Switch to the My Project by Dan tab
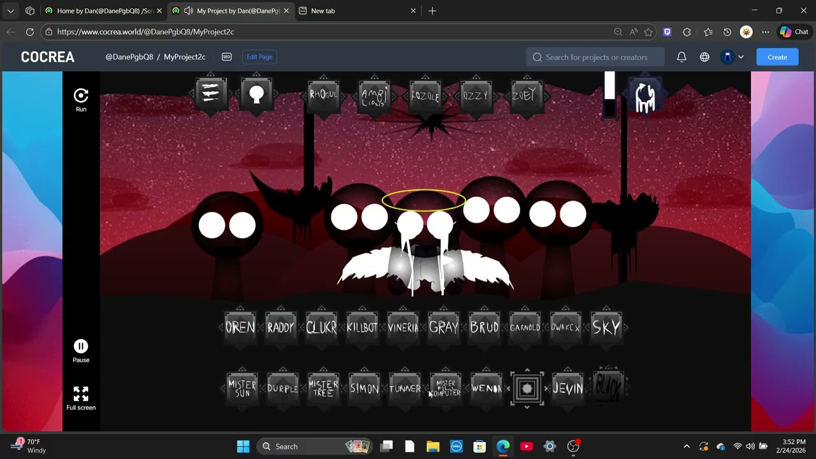This screenshot has height=459, width=816. coord(233,11)
